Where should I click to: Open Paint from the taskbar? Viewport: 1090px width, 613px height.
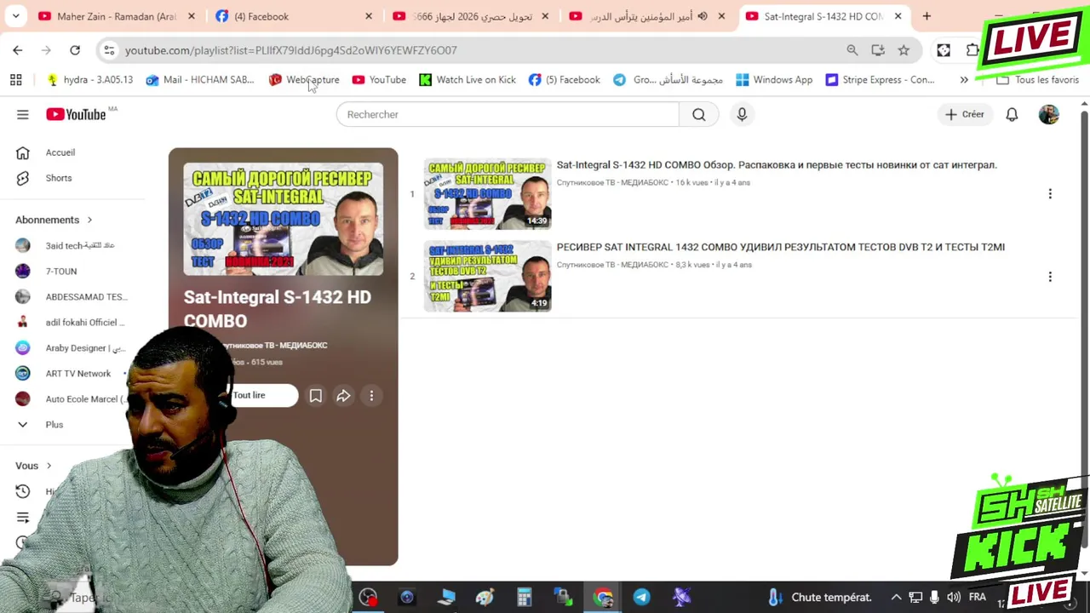point(485,598)
